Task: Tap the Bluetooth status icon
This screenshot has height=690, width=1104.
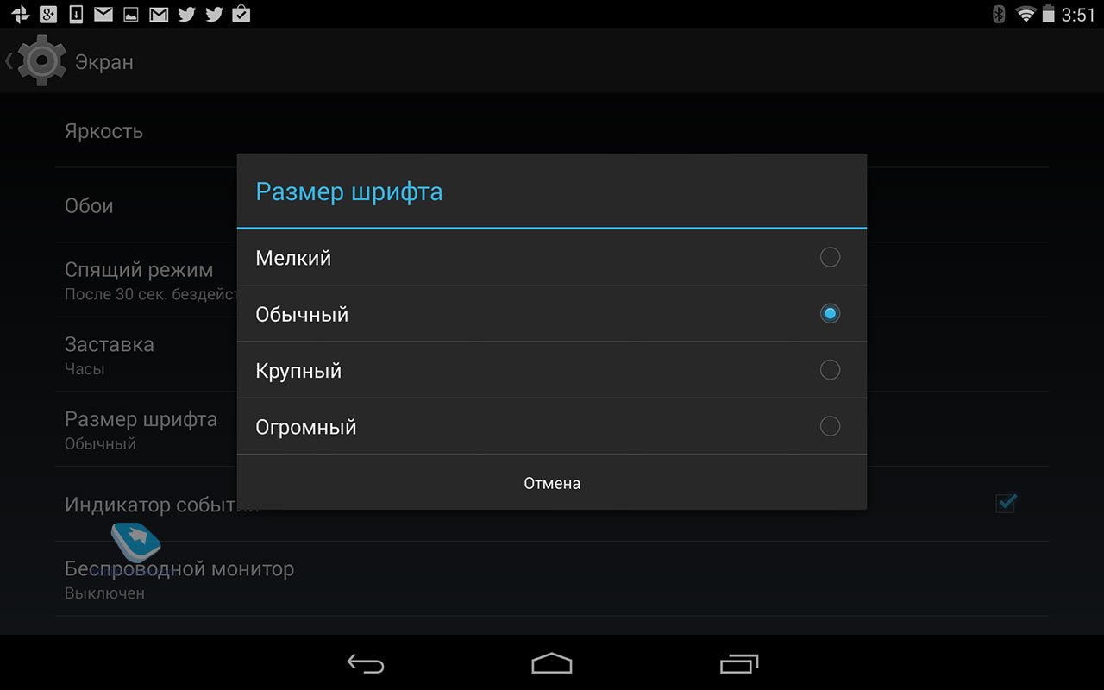Action: tap(1000, 14)
